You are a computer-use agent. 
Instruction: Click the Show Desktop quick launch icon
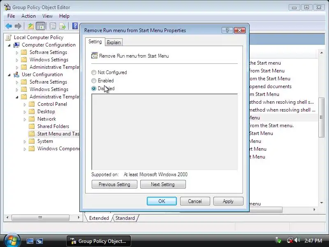(x=30, y=241)
